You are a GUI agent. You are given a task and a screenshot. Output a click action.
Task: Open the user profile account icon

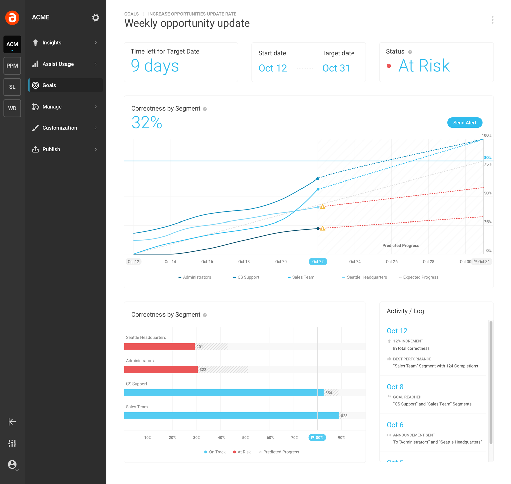point(12,465)
